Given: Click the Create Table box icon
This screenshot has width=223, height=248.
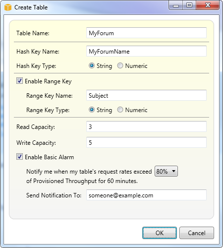Looking at the screenshot, I should [x=7, y=7].
